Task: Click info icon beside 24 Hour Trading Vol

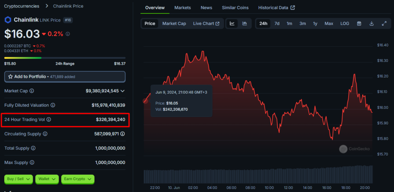Action: tap(48, 120)
